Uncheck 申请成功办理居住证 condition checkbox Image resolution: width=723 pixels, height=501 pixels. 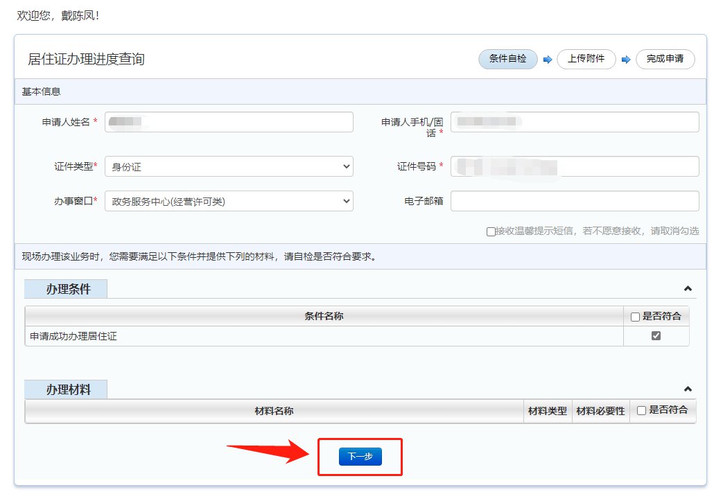click(x=656, y=336)
